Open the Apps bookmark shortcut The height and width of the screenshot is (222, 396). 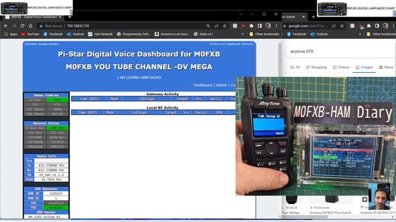(x=11, y=34)
